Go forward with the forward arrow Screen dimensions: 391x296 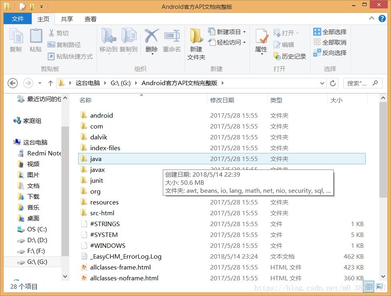[x=28, y=83]
